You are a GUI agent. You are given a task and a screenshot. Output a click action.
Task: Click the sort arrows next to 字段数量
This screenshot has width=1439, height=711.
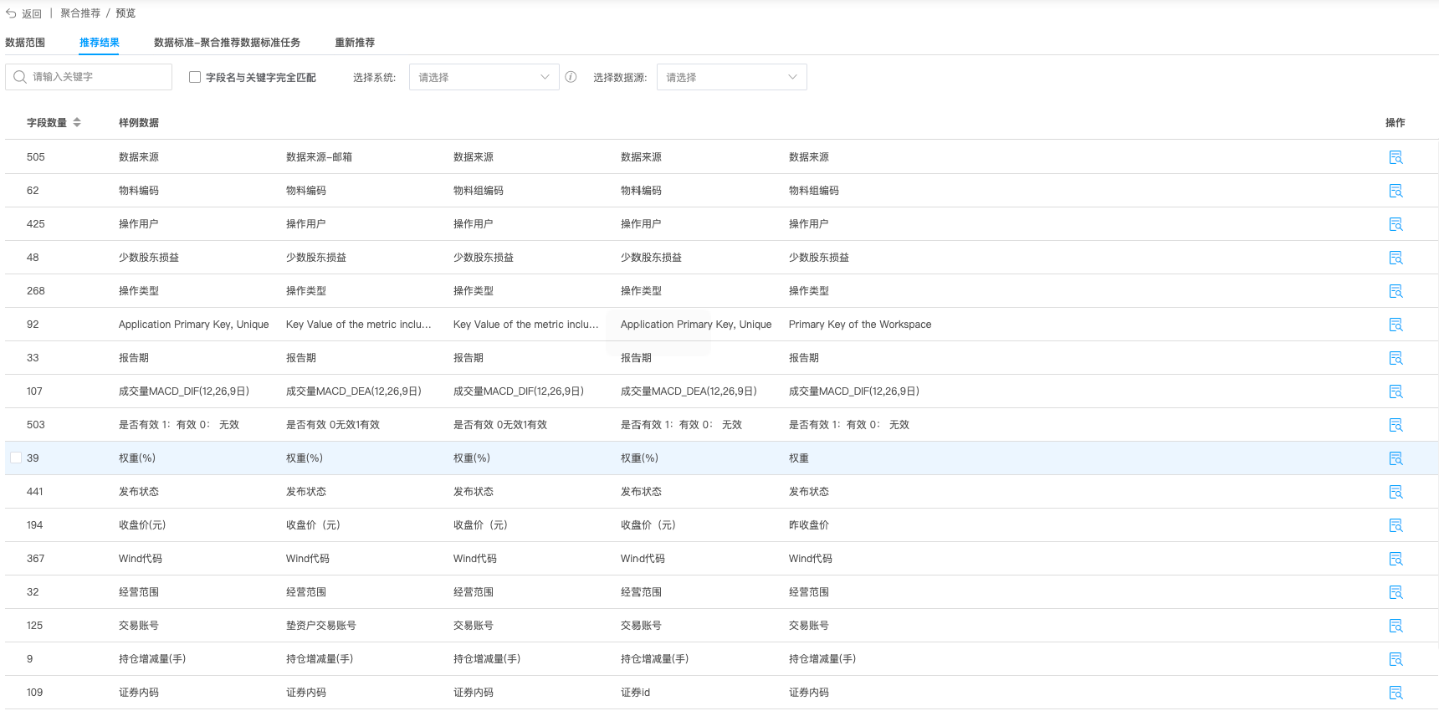click(77, 122)
